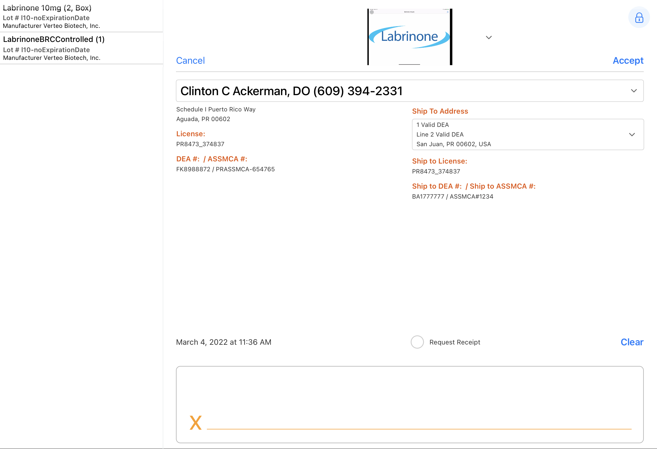
Task: Tap the orange X signature marker
Action: pos(195,423)
